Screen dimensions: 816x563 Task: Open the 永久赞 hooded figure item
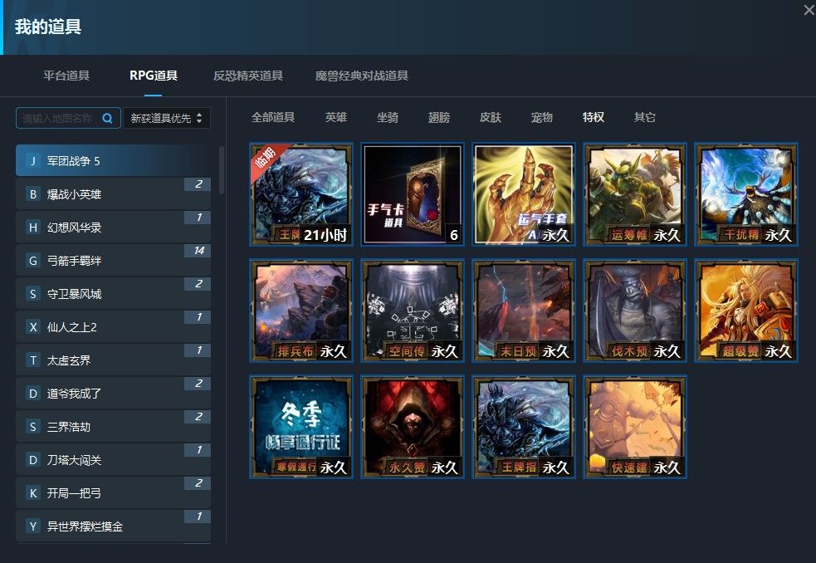413,427
